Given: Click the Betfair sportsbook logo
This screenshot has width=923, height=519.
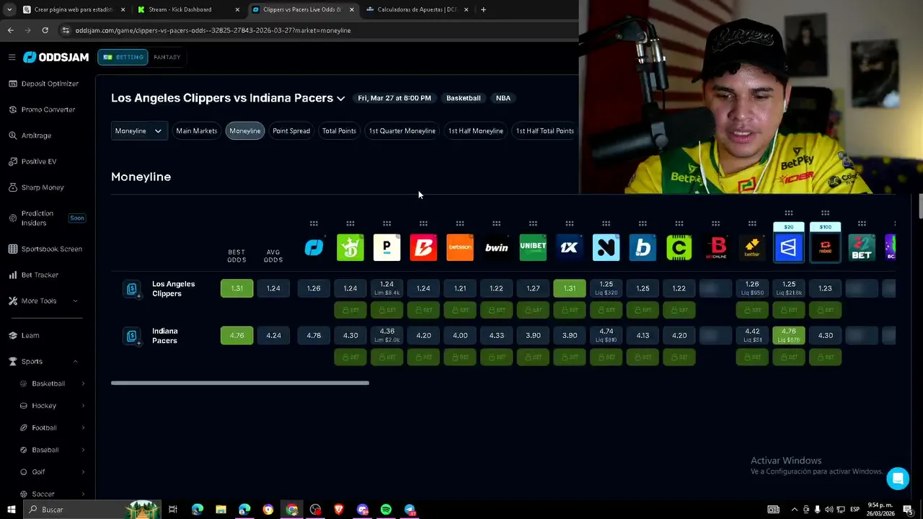Looking at the screenshot, I should tap(752, 247).
